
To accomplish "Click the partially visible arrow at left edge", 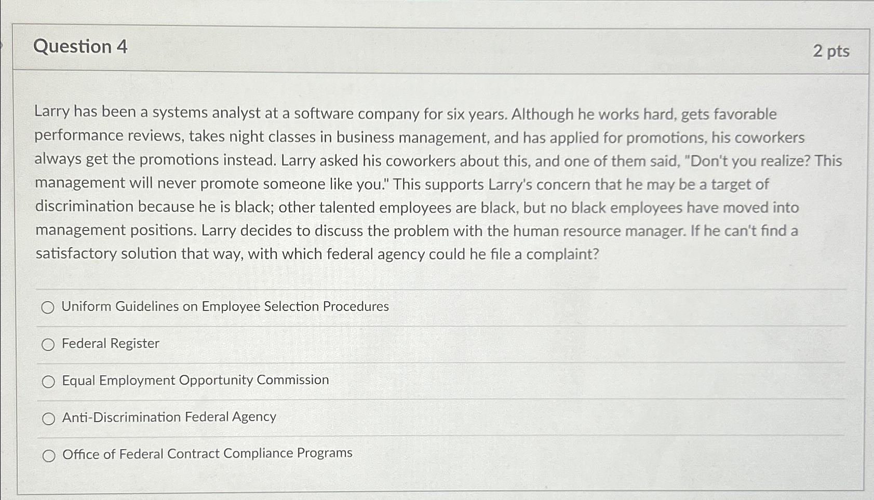I will [2, 46].
